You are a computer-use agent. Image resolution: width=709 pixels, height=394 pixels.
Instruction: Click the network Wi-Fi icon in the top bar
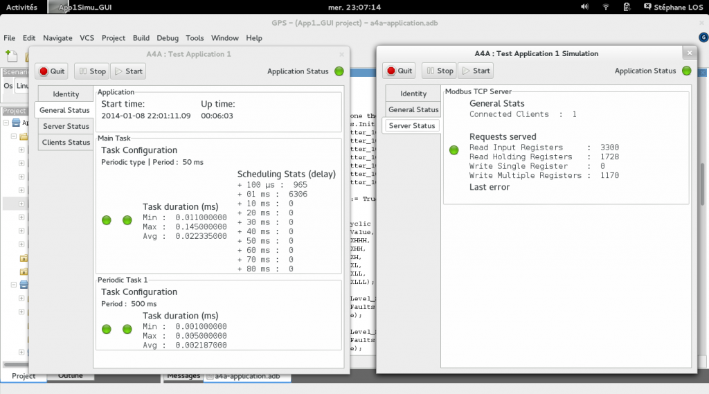tap(607, 7)
